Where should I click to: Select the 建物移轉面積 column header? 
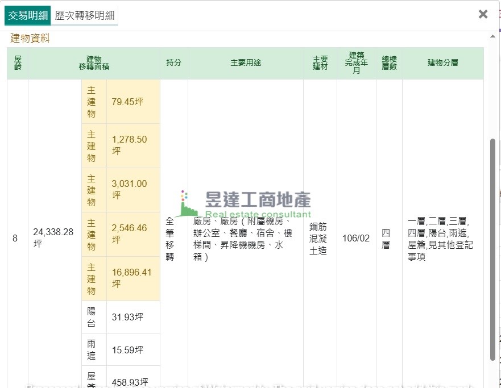click(x=94, y=63)
